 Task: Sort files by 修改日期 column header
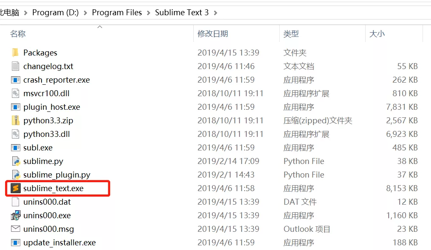pos(213,33)
